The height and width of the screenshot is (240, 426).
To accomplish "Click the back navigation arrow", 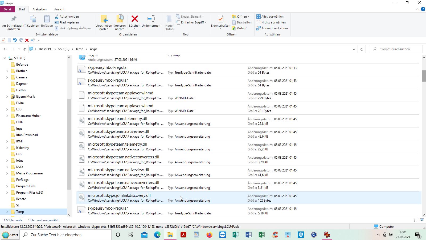I will (x=5, y=49).
